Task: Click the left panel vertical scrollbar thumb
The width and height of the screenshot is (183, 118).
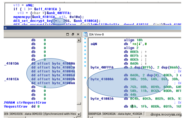Action: tap(79, 104)
